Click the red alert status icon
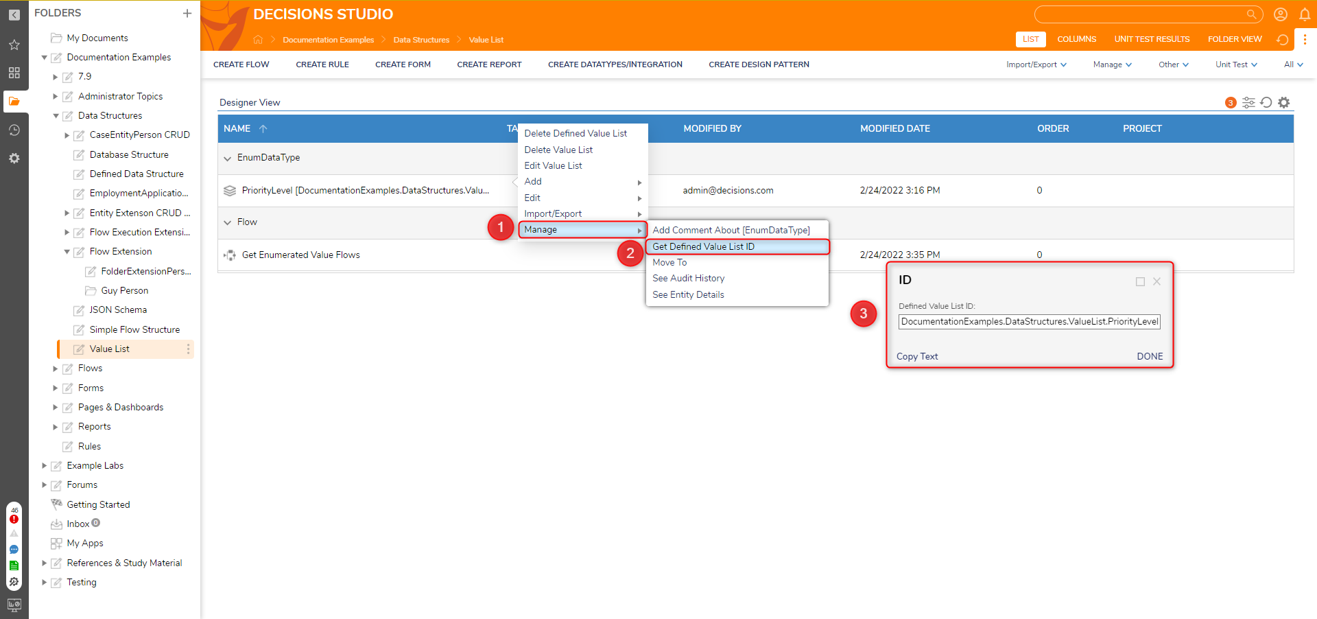The height and width of the screenshot is (619, 1317). tap(14, 519)
